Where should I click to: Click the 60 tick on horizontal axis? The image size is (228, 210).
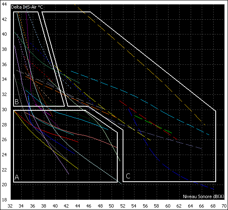point(168,206)
